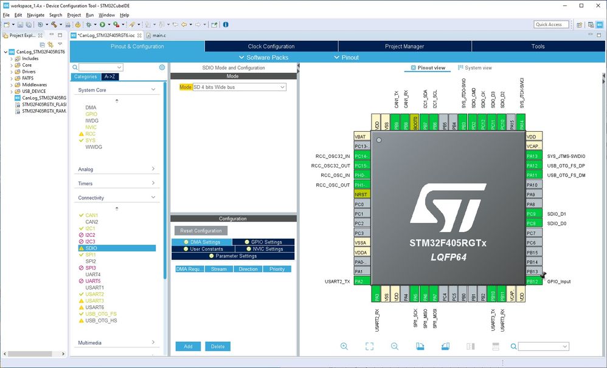This screenshot has height=368, width=607.
Task: Click the yellow Back navigation arrow
Action: (184, 24)
